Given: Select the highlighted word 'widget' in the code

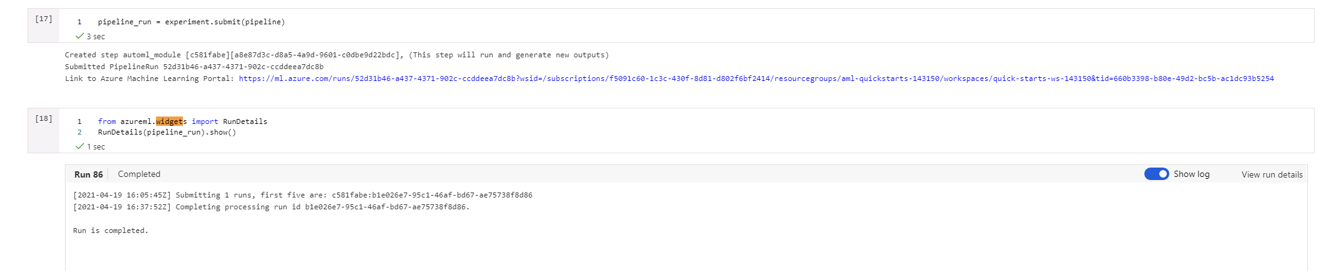Looking at the screenshot, I should click(169, 121).
